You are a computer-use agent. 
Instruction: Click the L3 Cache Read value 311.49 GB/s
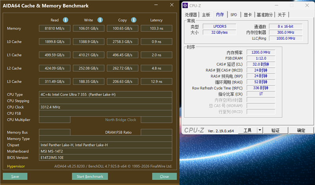pyautogui.click(x=55, y=81)
